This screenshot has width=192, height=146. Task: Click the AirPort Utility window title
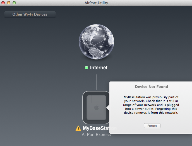tap(96, 3)
